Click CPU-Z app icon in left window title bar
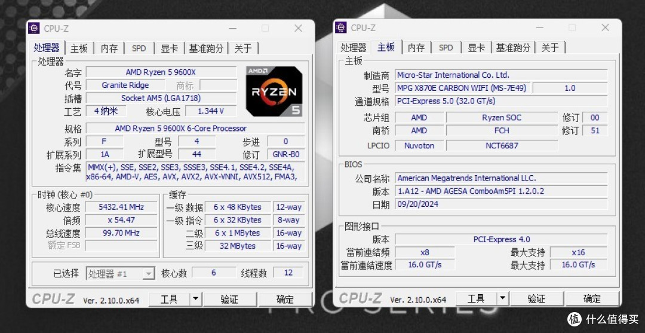Image resolution: width=645 pixels, height=333 pixels. pyautogui.click(x=33, y=28)
